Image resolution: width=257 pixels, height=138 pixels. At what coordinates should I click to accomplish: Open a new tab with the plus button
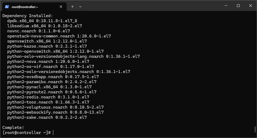coord(72,7)
